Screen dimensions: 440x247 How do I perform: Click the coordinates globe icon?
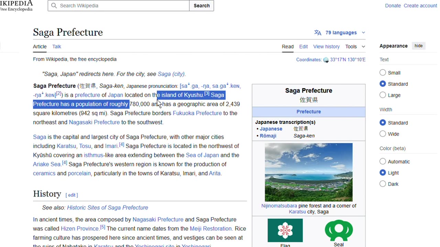[x=326, y=60]
